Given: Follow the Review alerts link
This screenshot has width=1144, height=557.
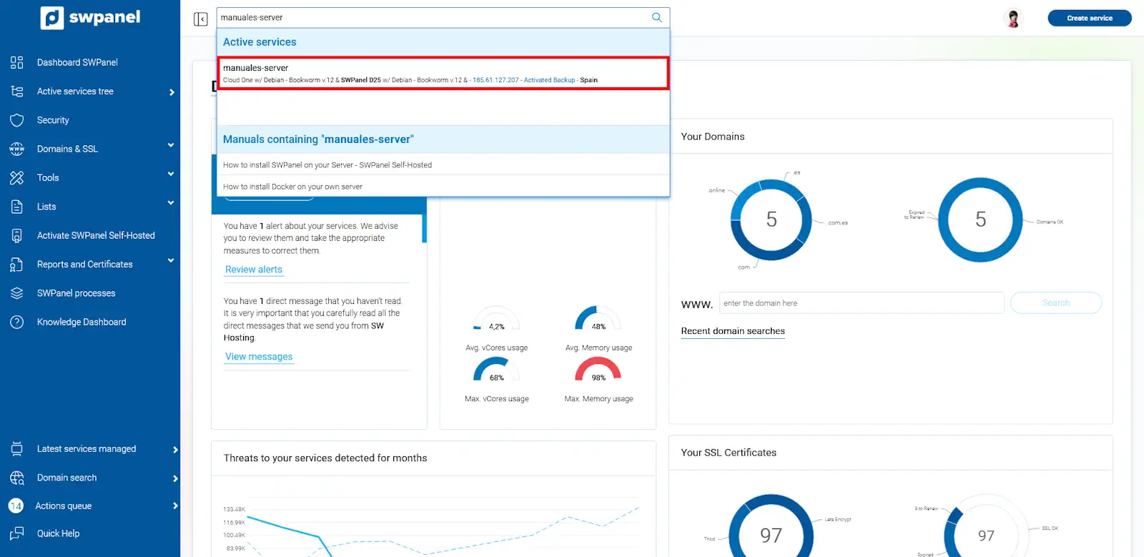Looking at the screenshot, I should pos(254,270).
